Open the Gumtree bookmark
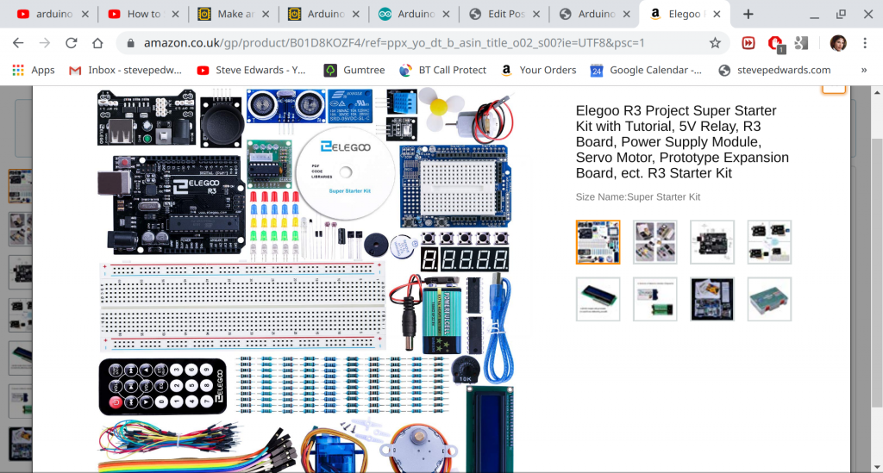Image resolution: width=883 pixels, height=473 pixels. pos(354,70)
